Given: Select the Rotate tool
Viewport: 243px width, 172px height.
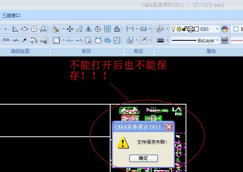Looking at the screenshot, I should coord(98,29).
